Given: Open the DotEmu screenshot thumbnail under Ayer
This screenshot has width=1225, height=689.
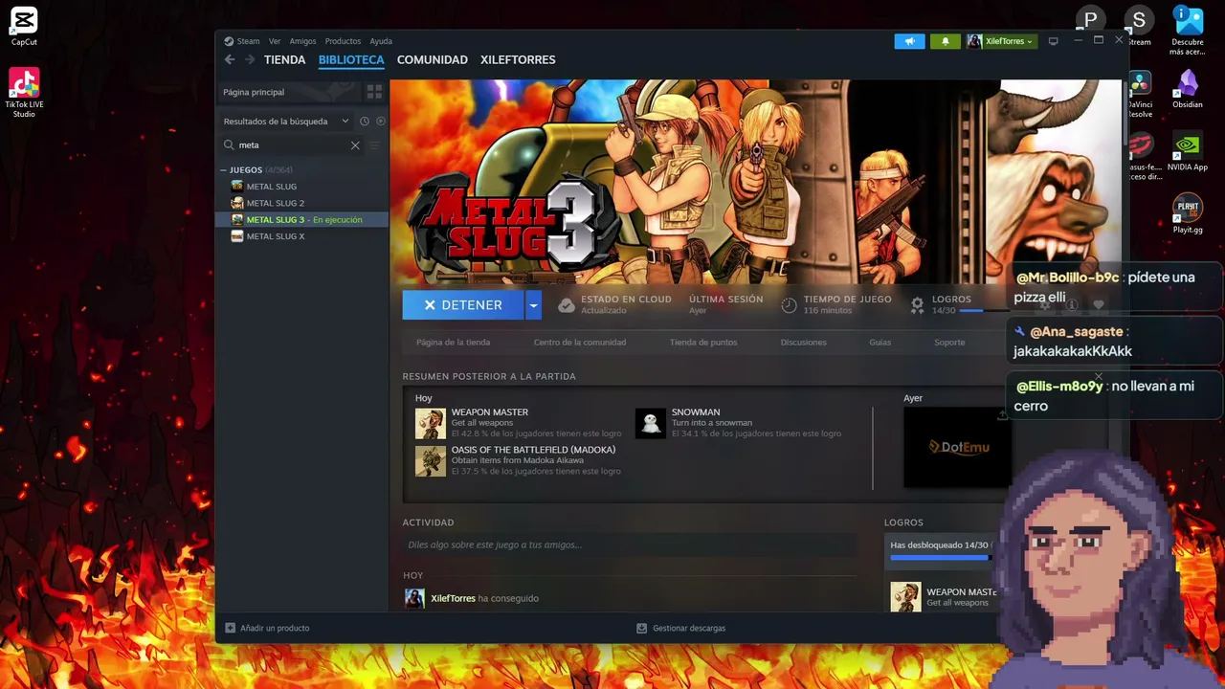Looking at the screenshot, I should click(x=957, y=447).
